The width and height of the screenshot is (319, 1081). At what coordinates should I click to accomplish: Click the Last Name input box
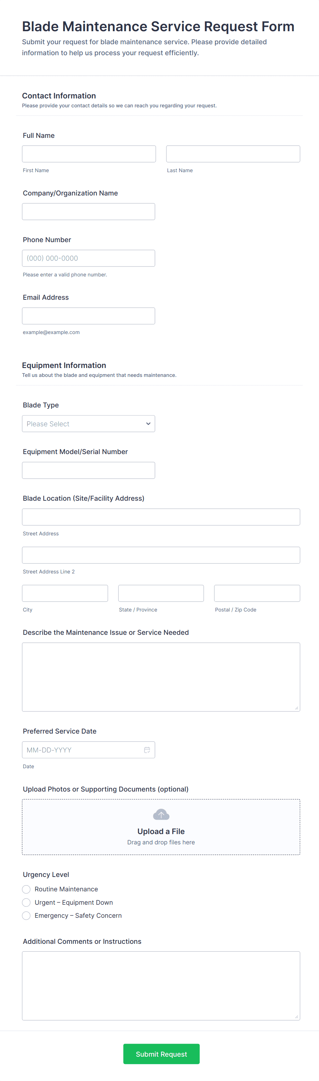click(233, 154)
